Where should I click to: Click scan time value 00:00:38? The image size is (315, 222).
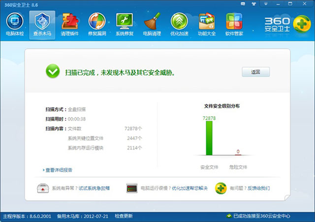(x=77, y=119)
